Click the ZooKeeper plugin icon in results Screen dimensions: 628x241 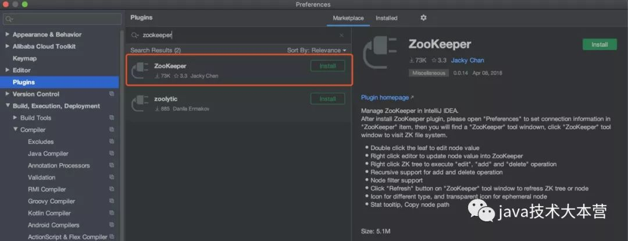(141, 70)
